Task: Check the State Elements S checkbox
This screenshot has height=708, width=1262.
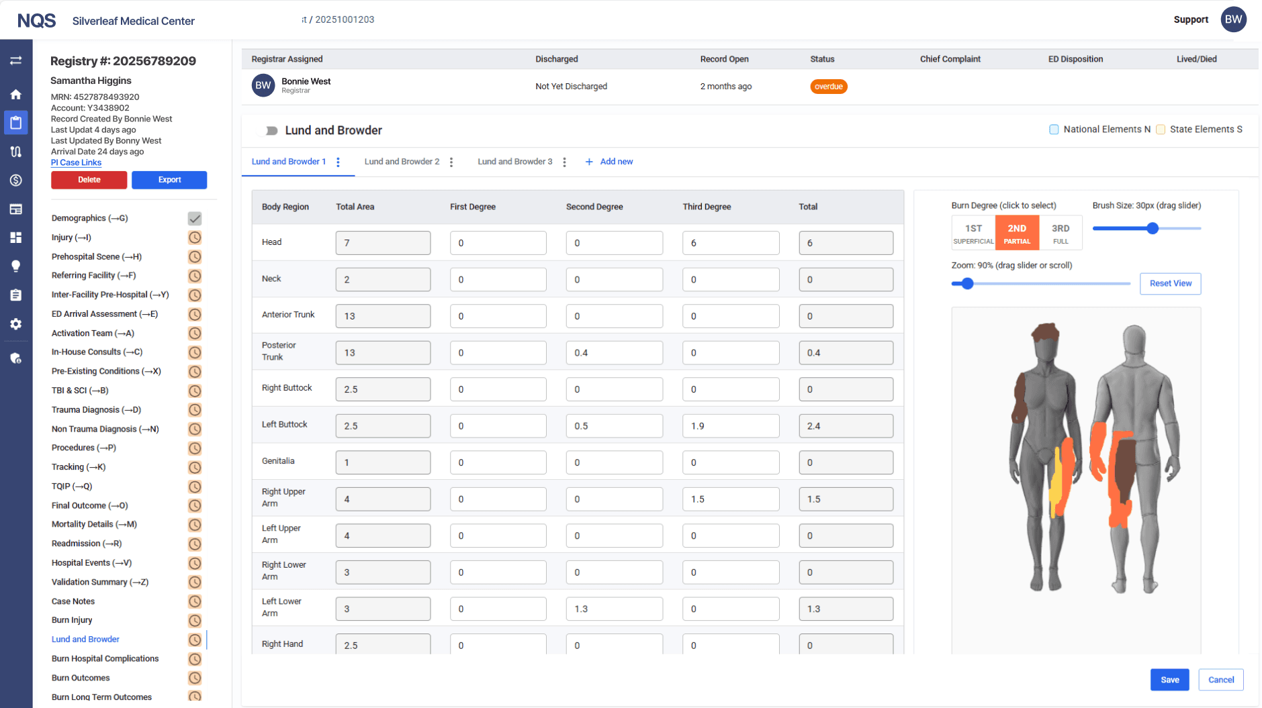Action: click(1161, 129)
